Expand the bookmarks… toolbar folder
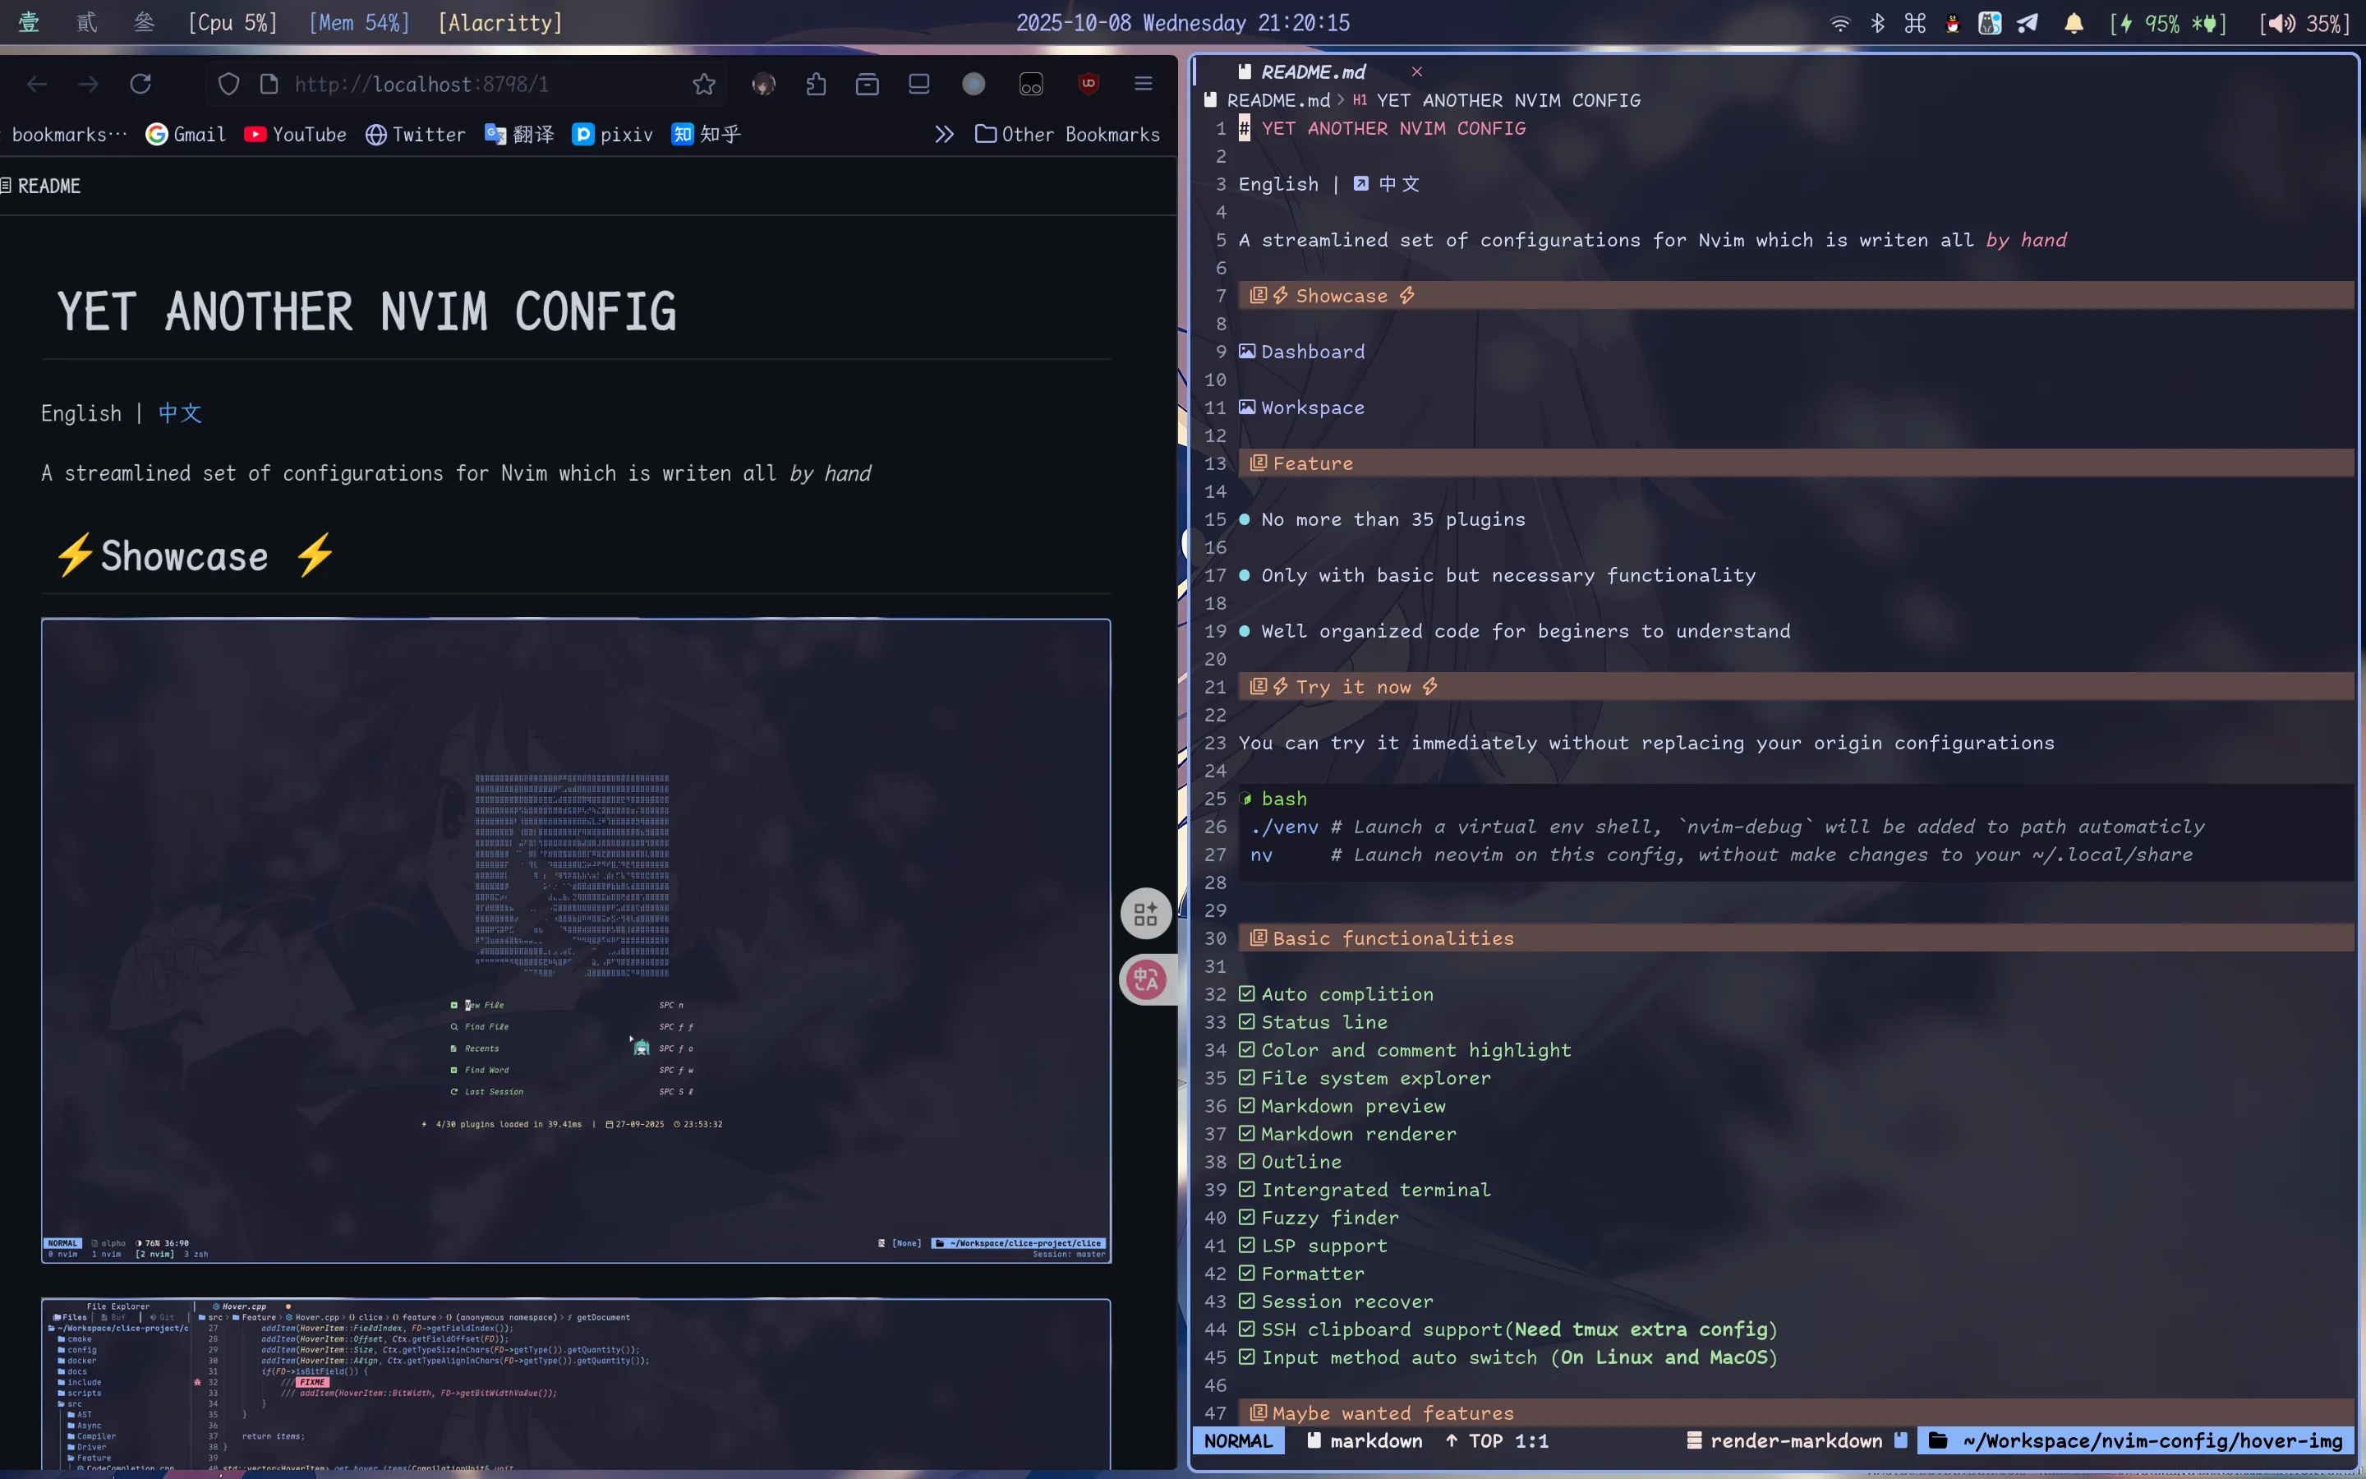The width and height of the screenshot is (2366, 1479). click(x=68, y=134)
